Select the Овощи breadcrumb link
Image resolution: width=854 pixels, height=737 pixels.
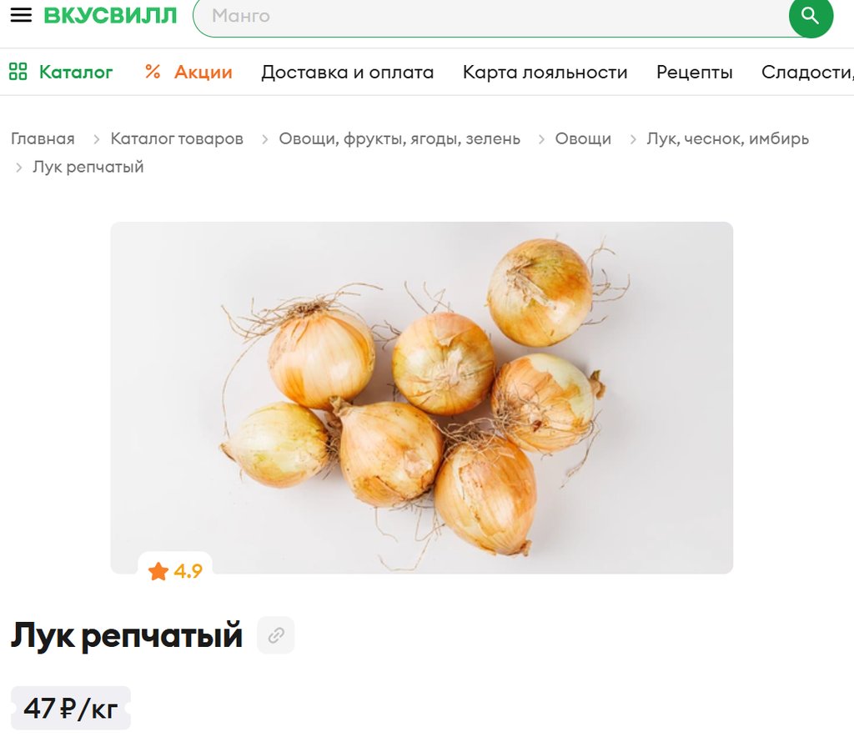pos(583,138)
